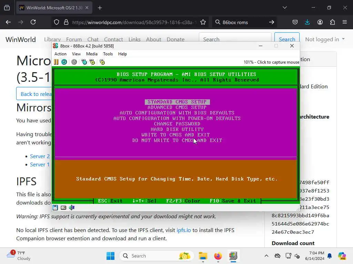Select HARD DISK UTILITY entry

(x=177, y=129)
